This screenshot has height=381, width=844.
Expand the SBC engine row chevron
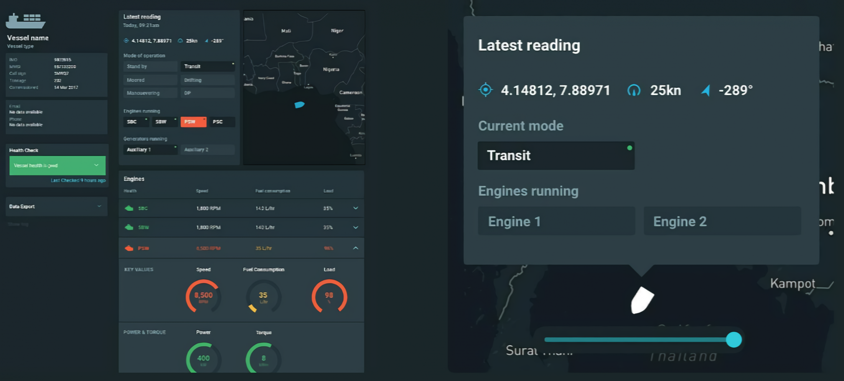[356, 208]
